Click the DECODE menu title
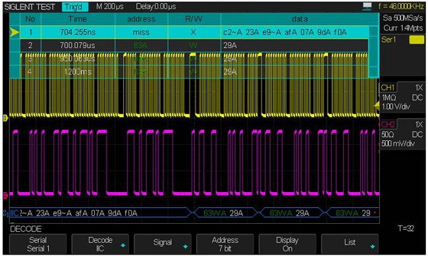The image size is (428, 256). 26,229
